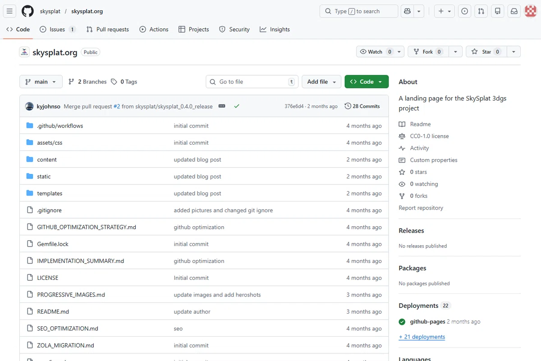This screenshot has width=541, height=361.
Task: Click the folder icon for templates
Action: pyautogui.click(x=30, y=193)
